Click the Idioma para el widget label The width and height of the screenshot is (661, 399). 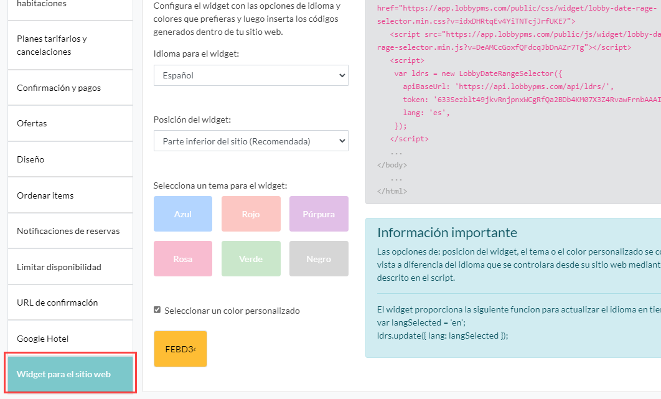[196, 54]
